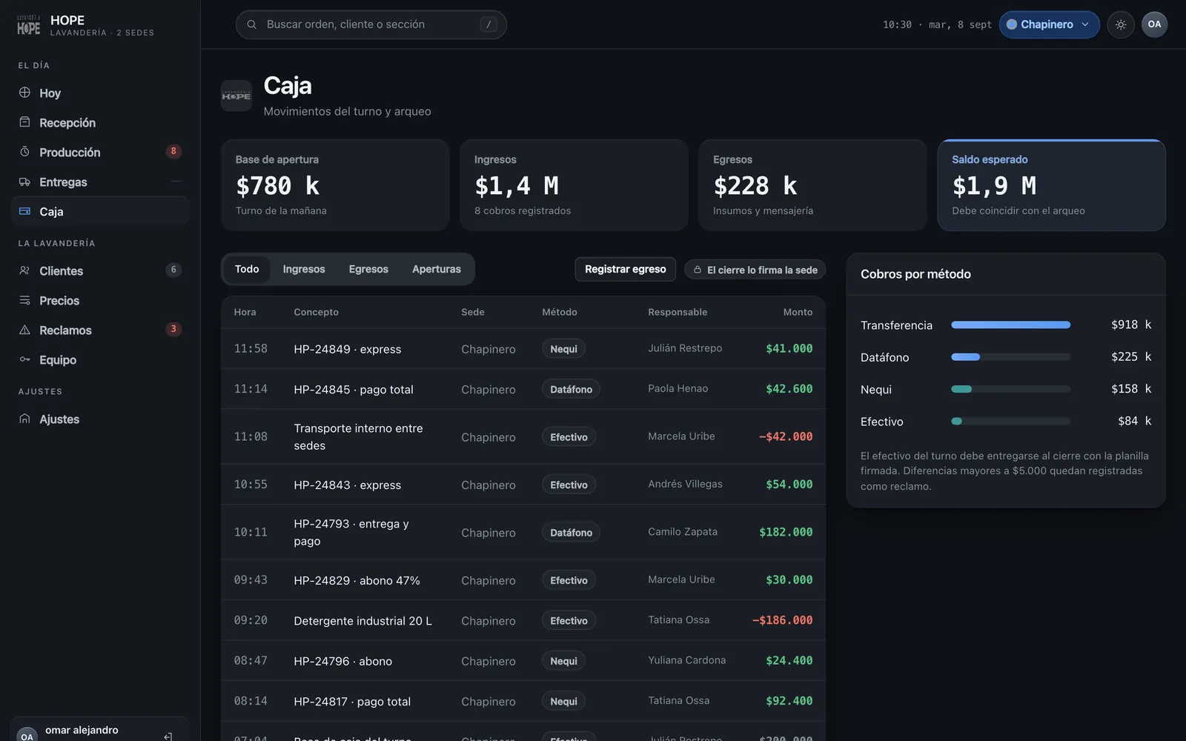Focus the "Buscar orden, cliente o sección" field
Screen dimensions: 1186x741
(371, 24)
